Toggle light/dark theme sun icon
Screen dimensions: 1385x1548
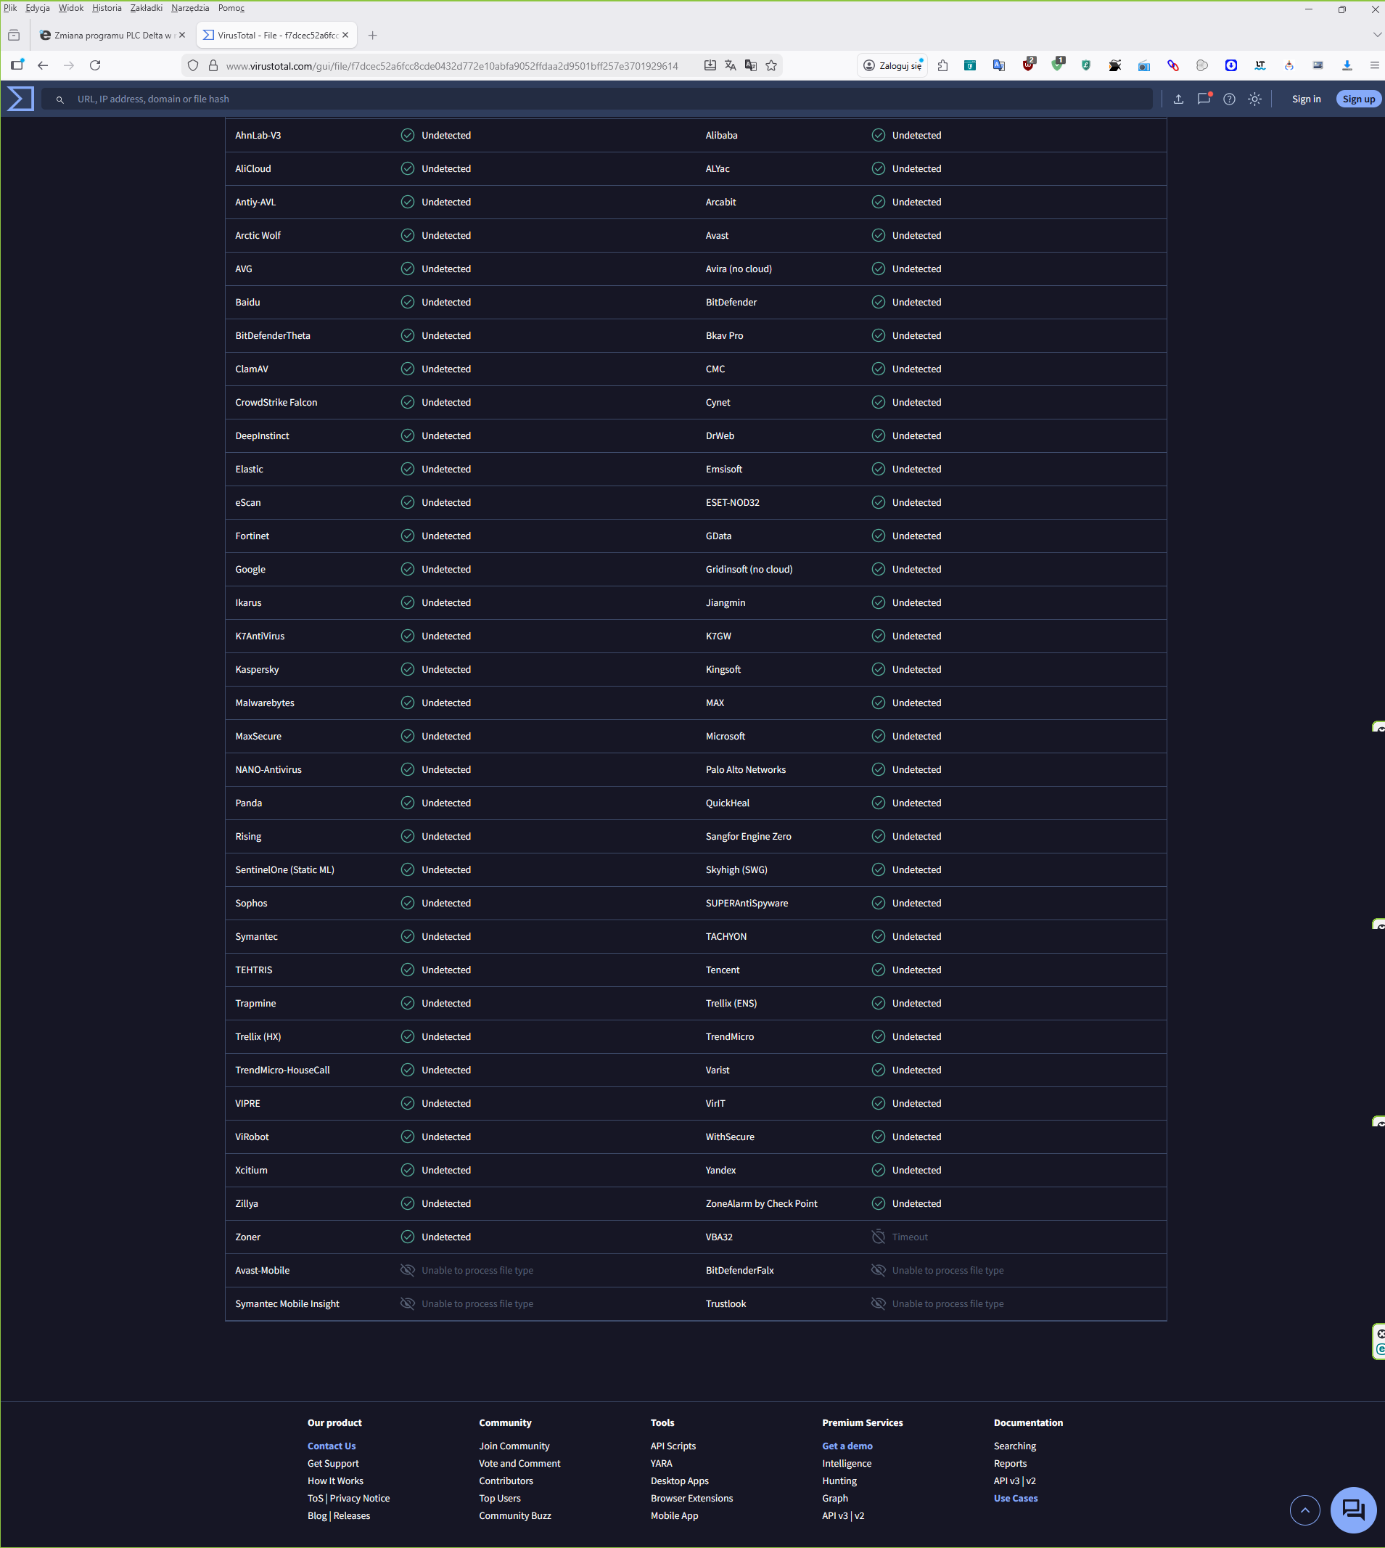1255,99
